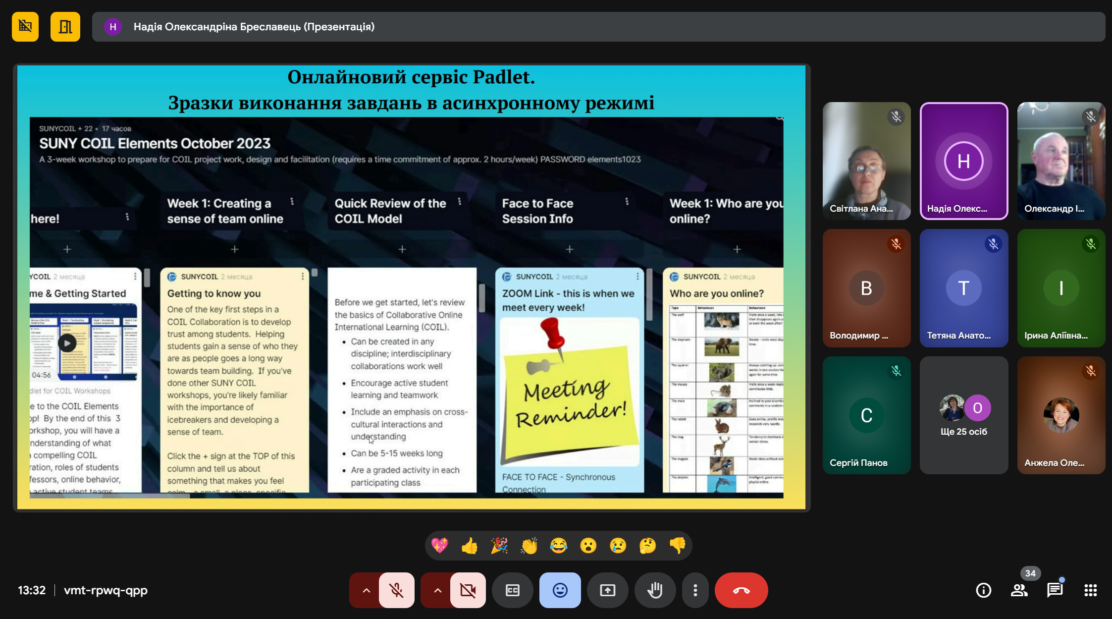Click plus under 'Face to Face Session Info'
Image resolution: width=1112 pixels, height=619 pixels.
tap(569, 249)
